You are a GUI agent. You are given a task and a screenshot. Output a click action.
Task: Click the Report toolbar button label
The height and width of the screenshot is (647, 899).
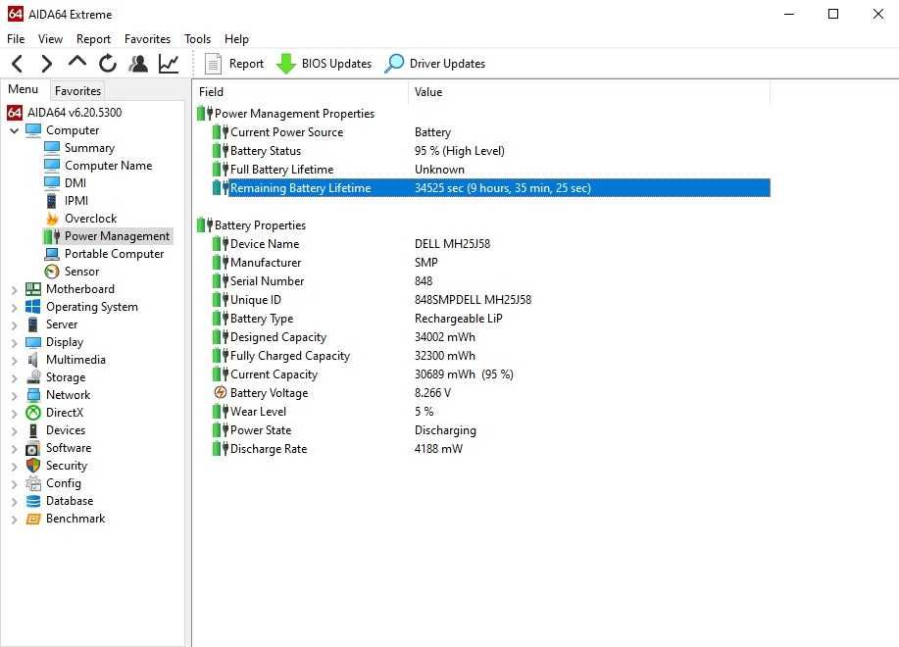246,64
